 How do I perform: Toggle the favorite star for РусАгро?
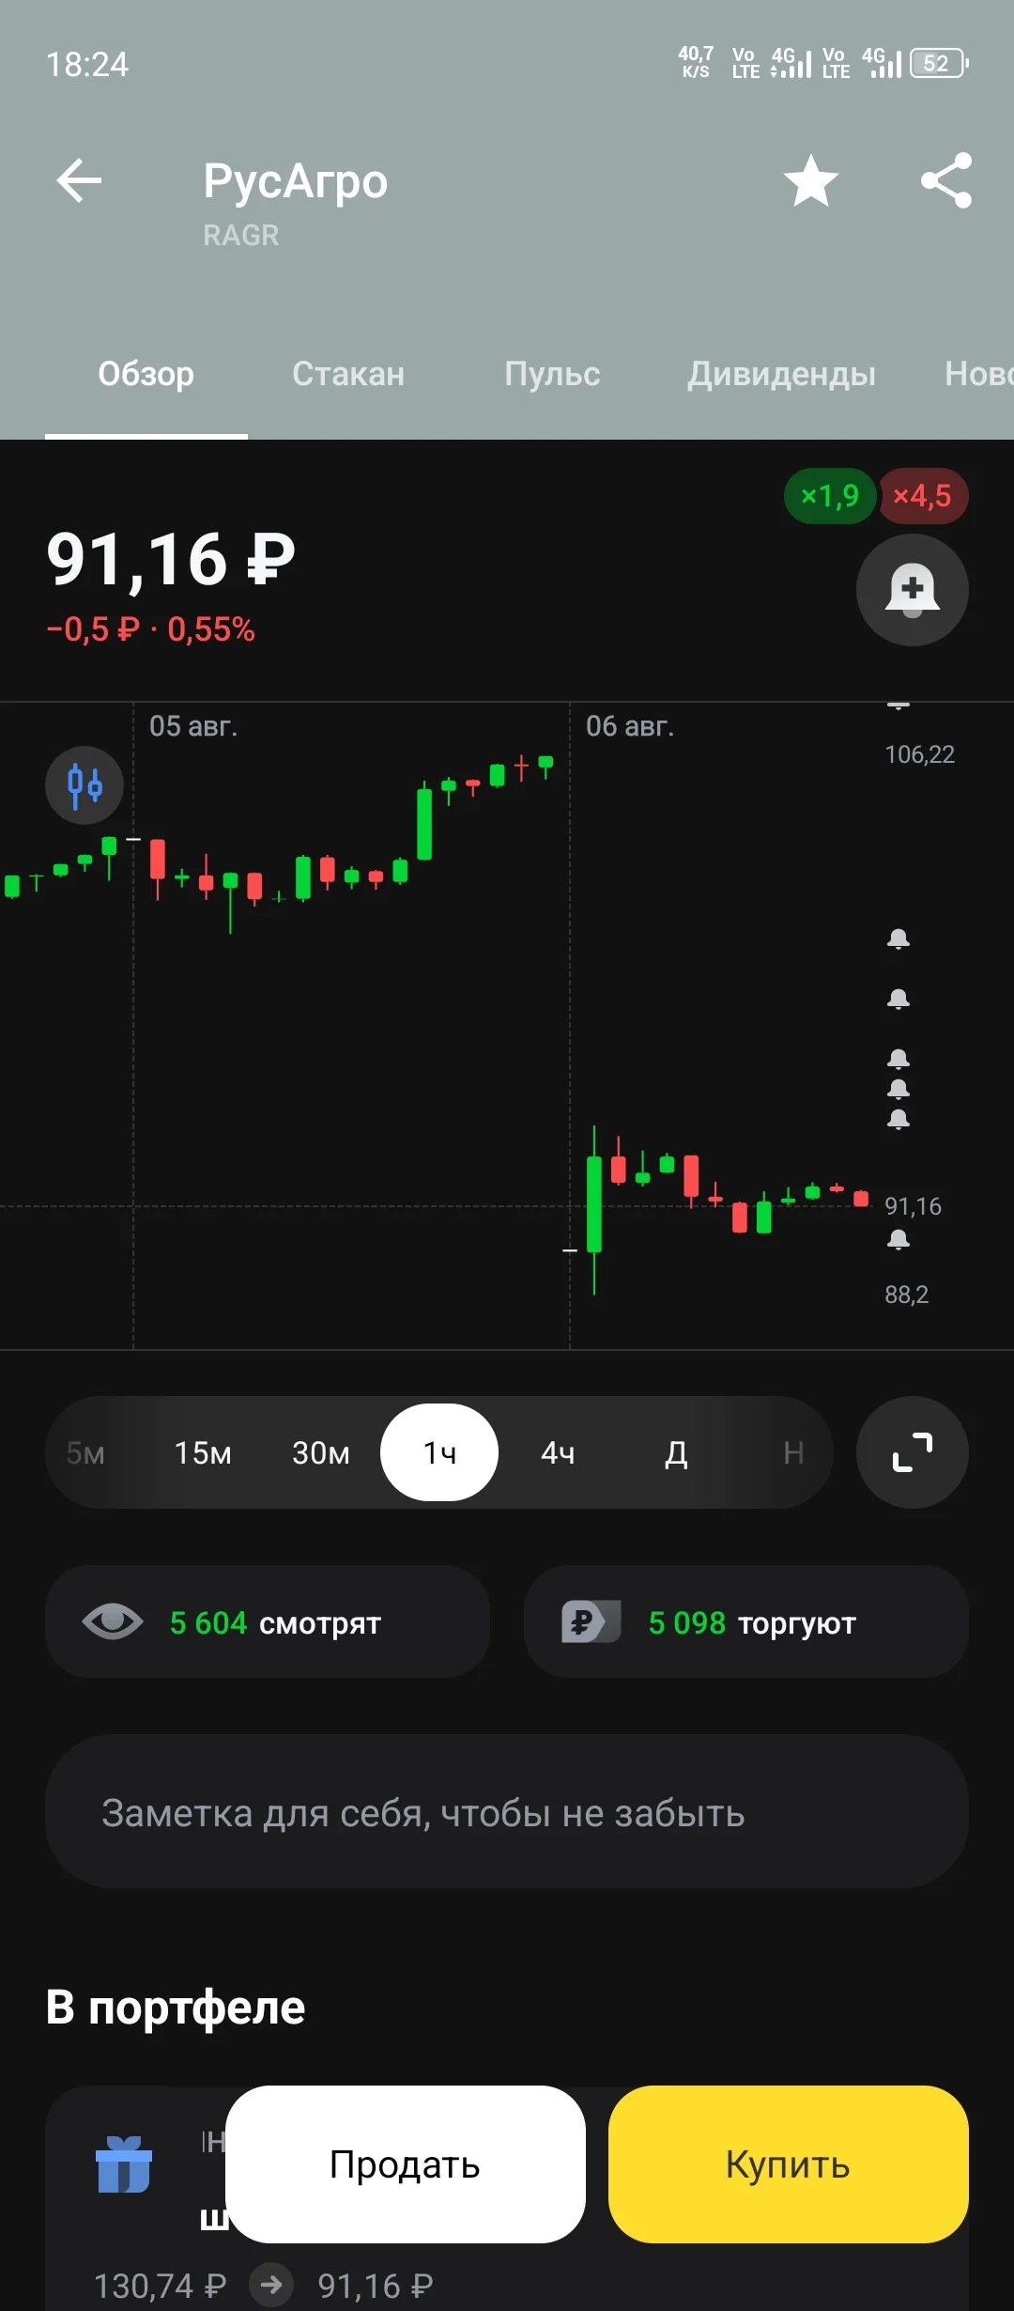[x=811, y=180]
